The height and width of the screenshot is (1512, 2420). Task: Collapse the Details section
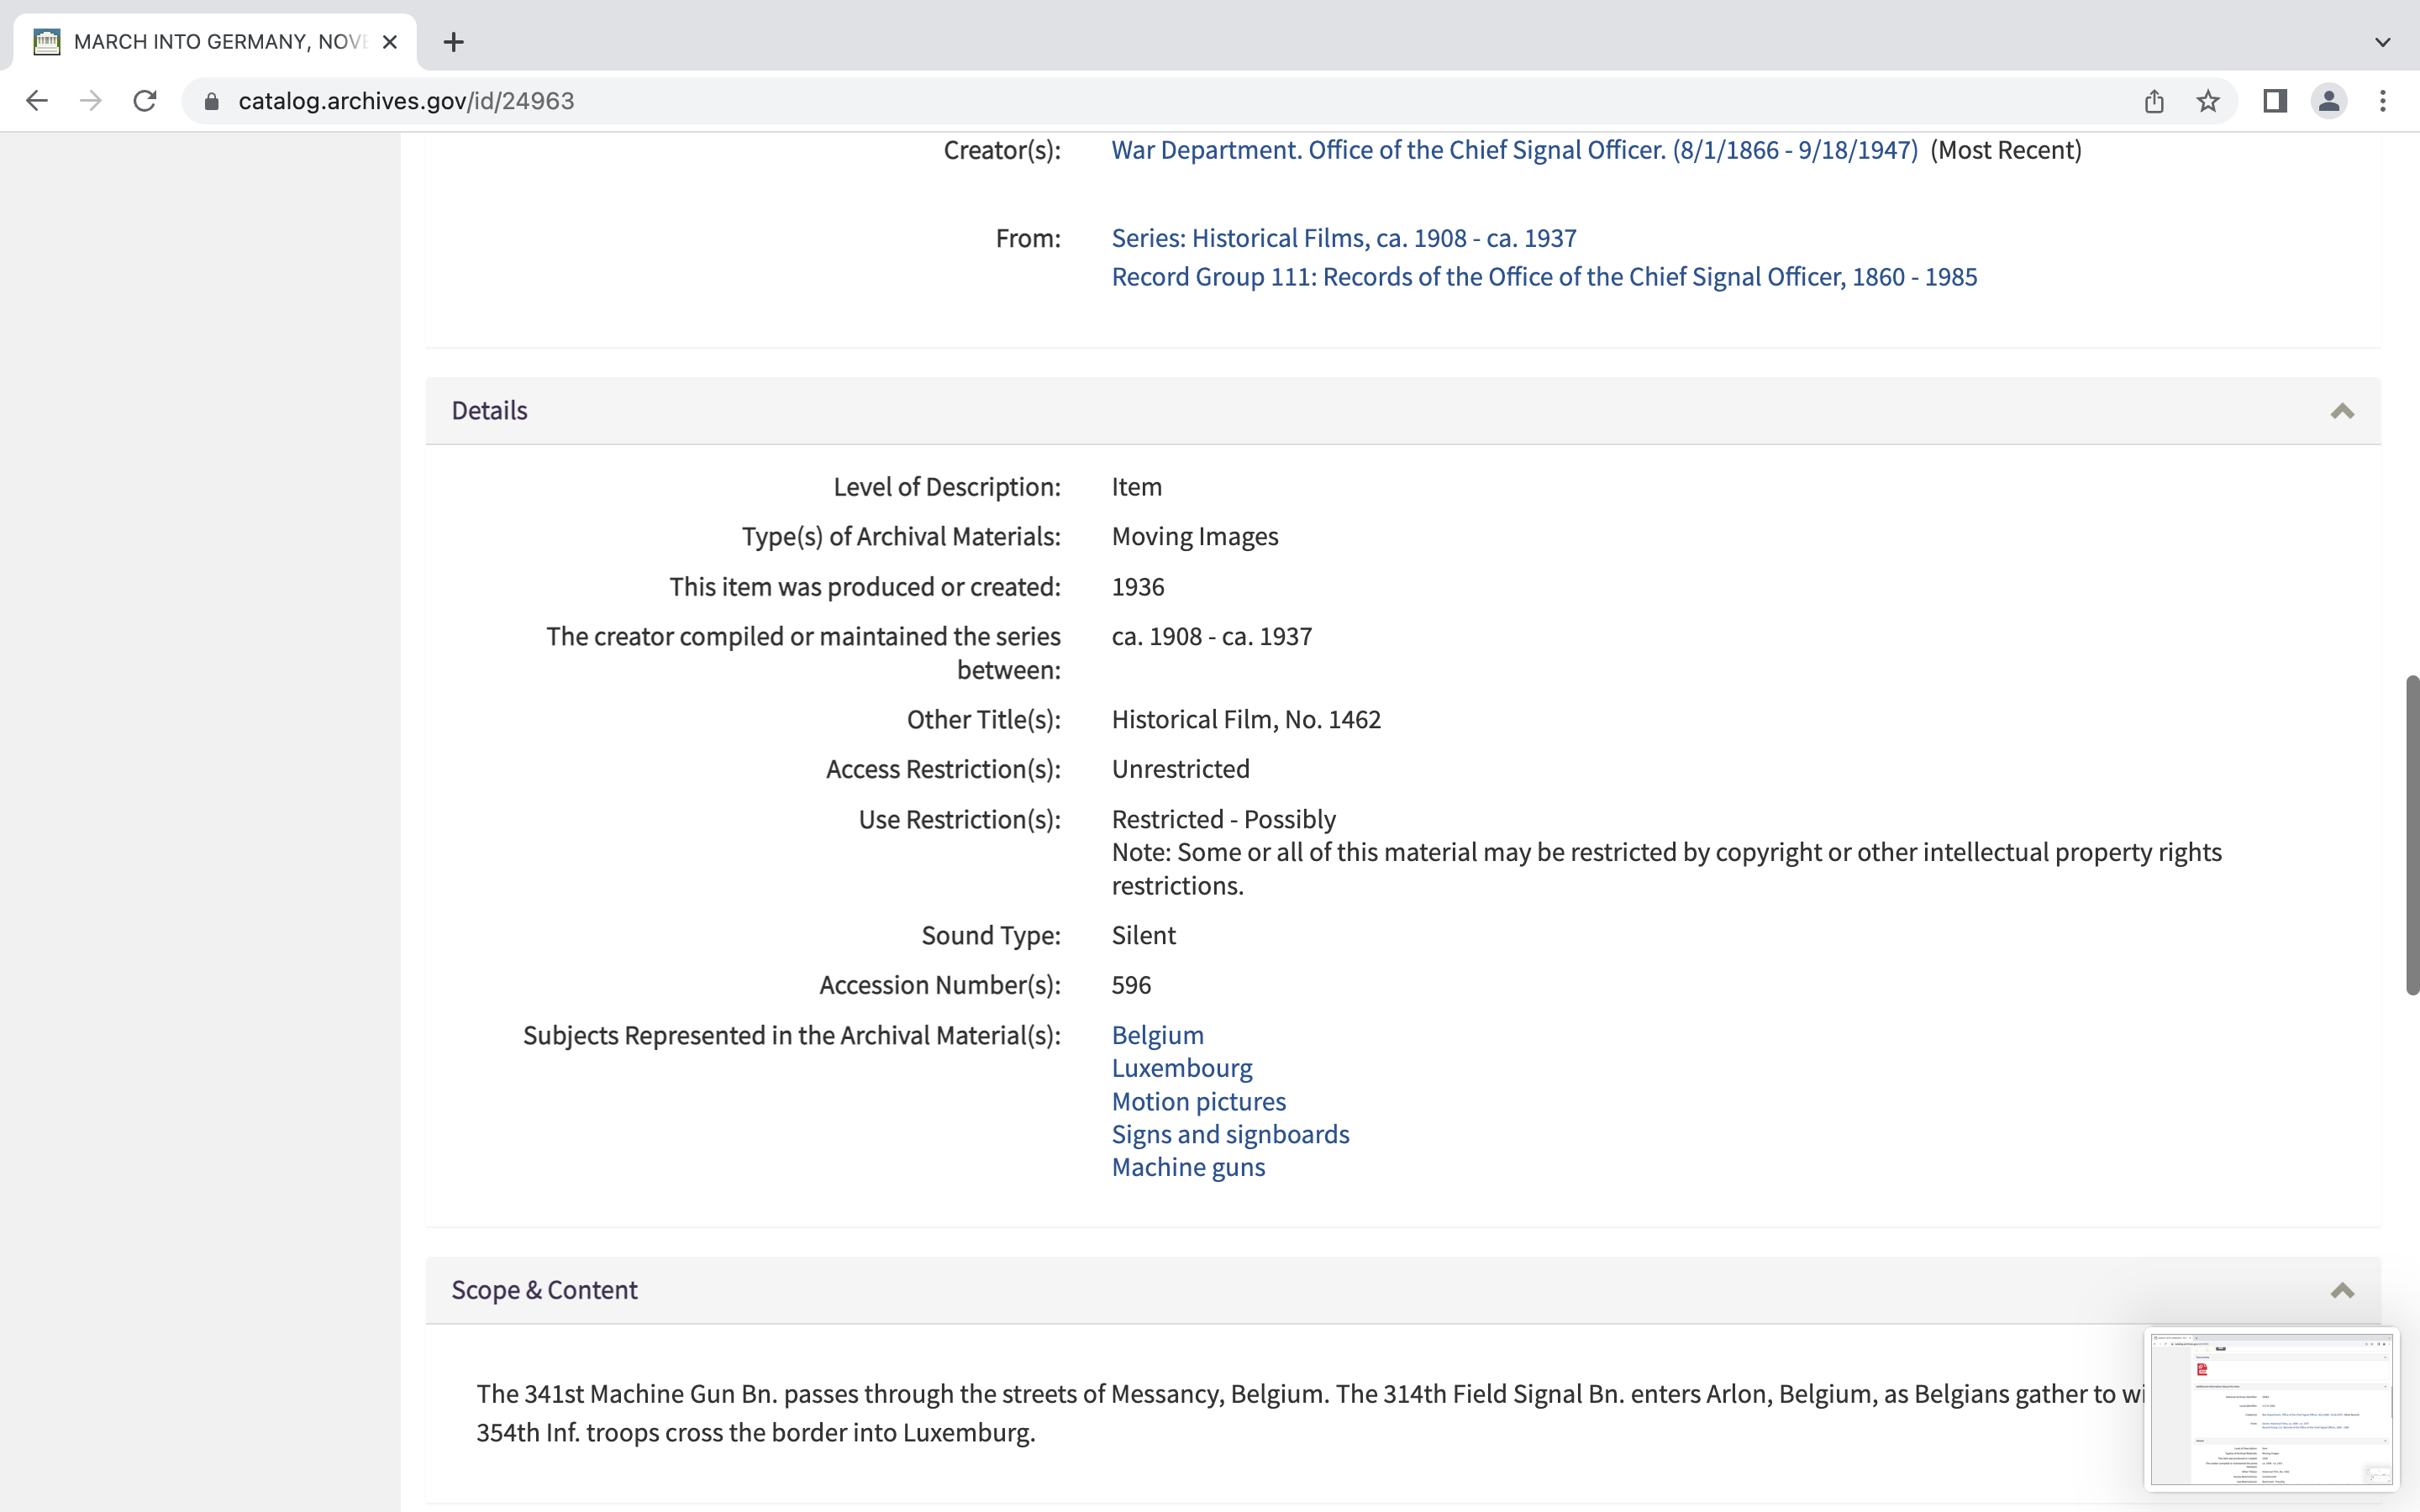[2342, 411]
